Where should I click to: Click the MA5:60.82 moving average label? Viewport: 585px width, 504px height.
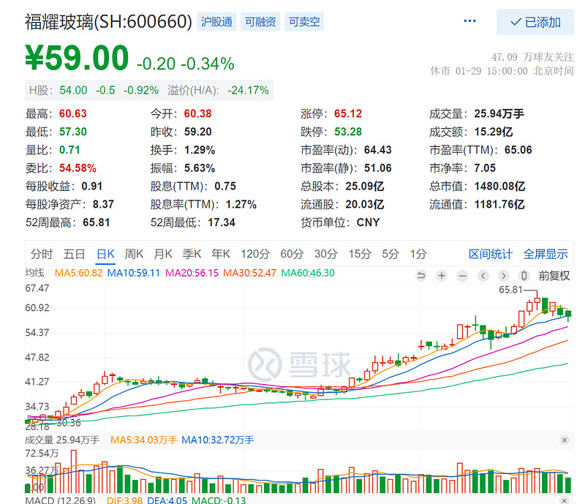click(78, 273)
